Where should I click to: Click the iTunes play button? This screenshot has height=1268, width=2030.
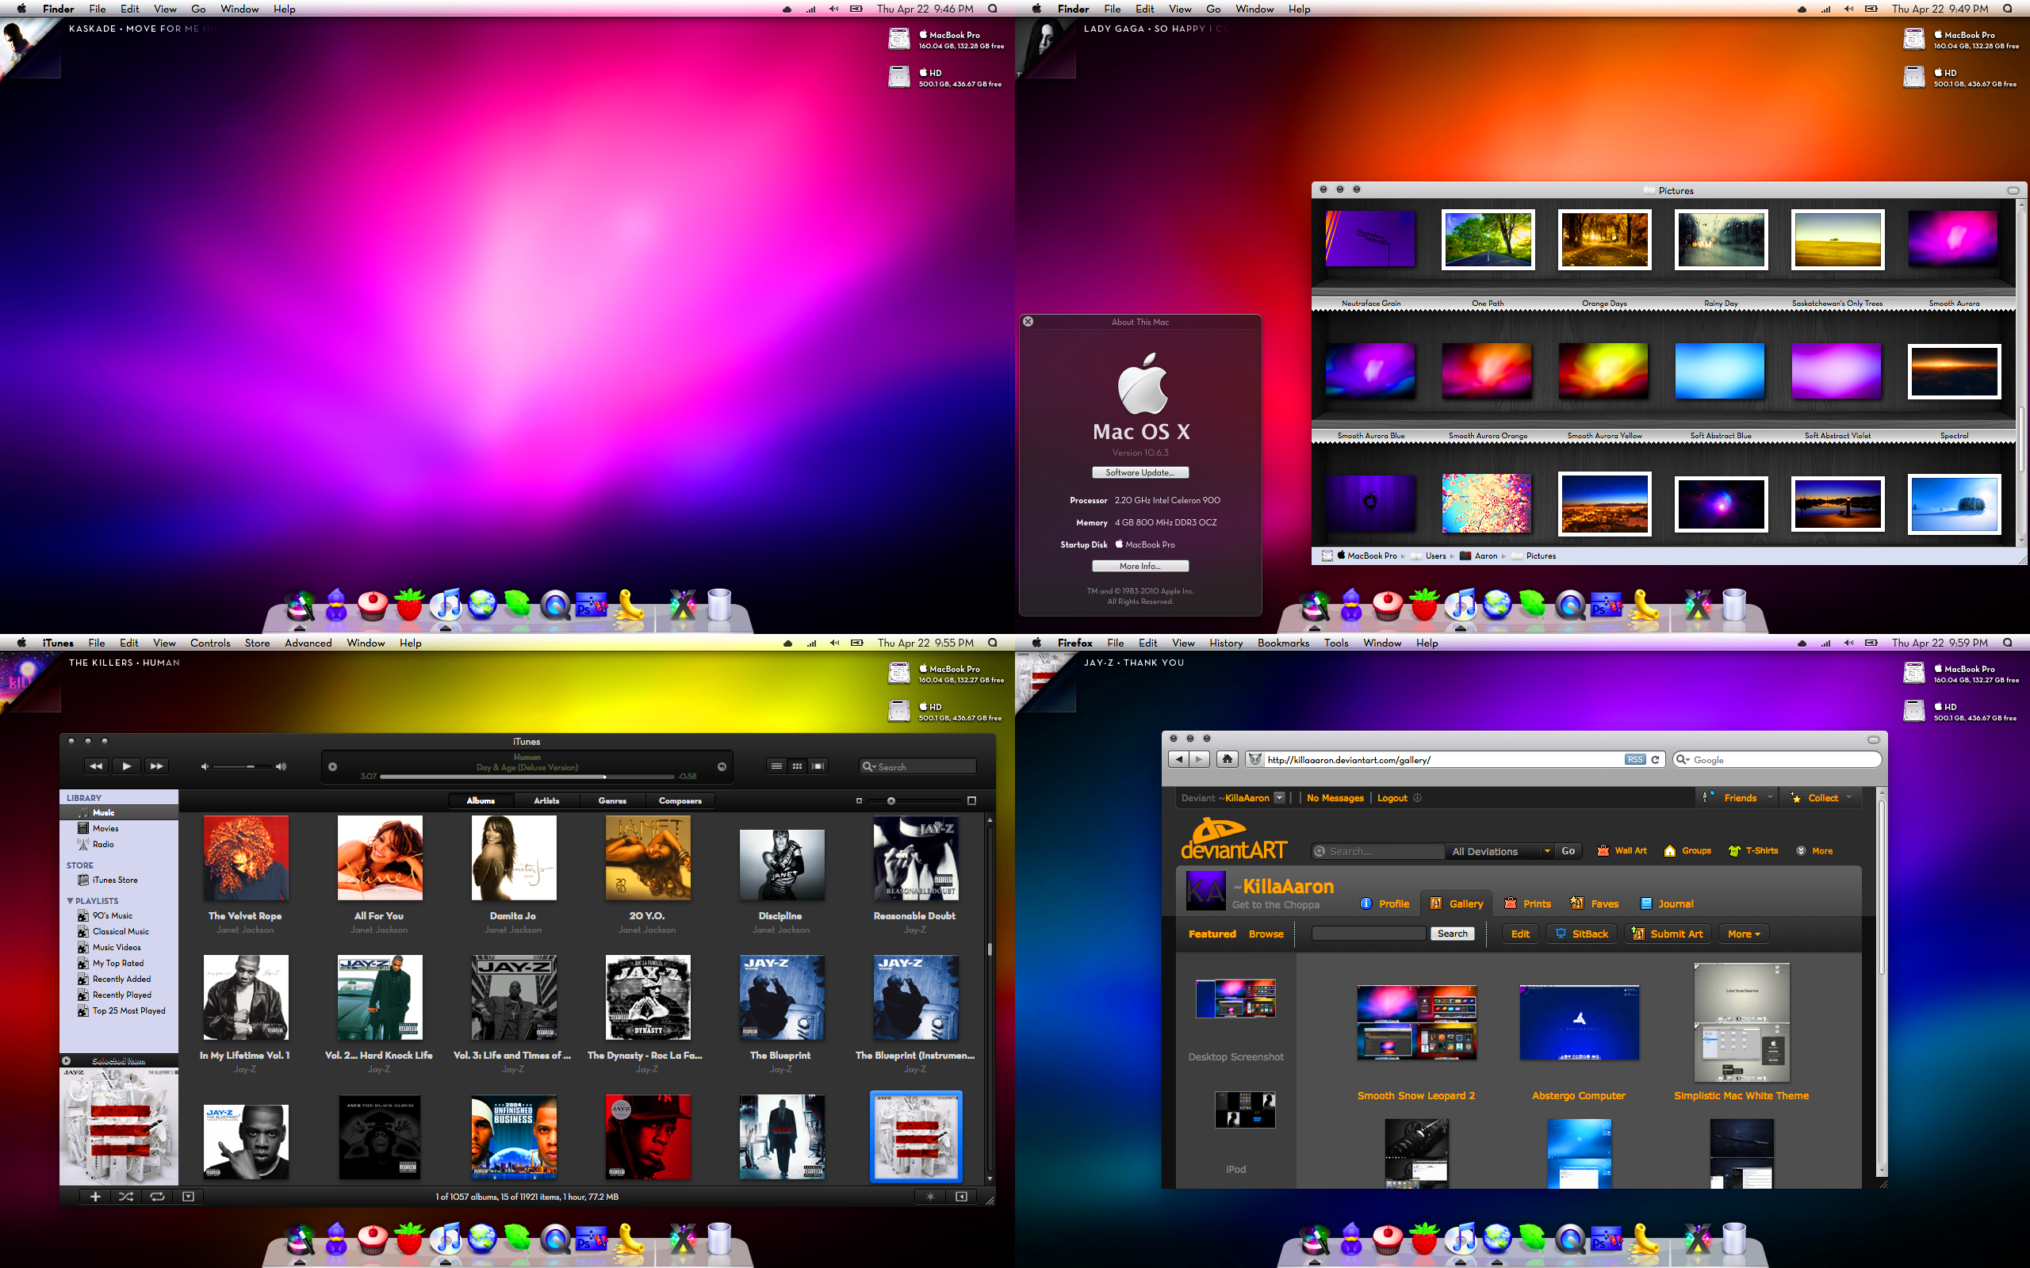pos(127,766)
